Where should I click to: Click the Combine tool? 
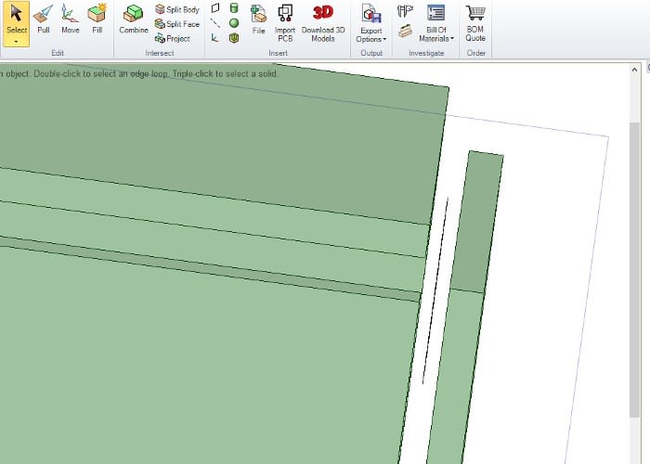pos(134,19)
